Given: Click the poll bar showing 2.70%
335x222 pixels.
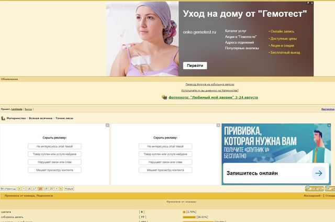Looking at the screenshot, I should (184, 212).
